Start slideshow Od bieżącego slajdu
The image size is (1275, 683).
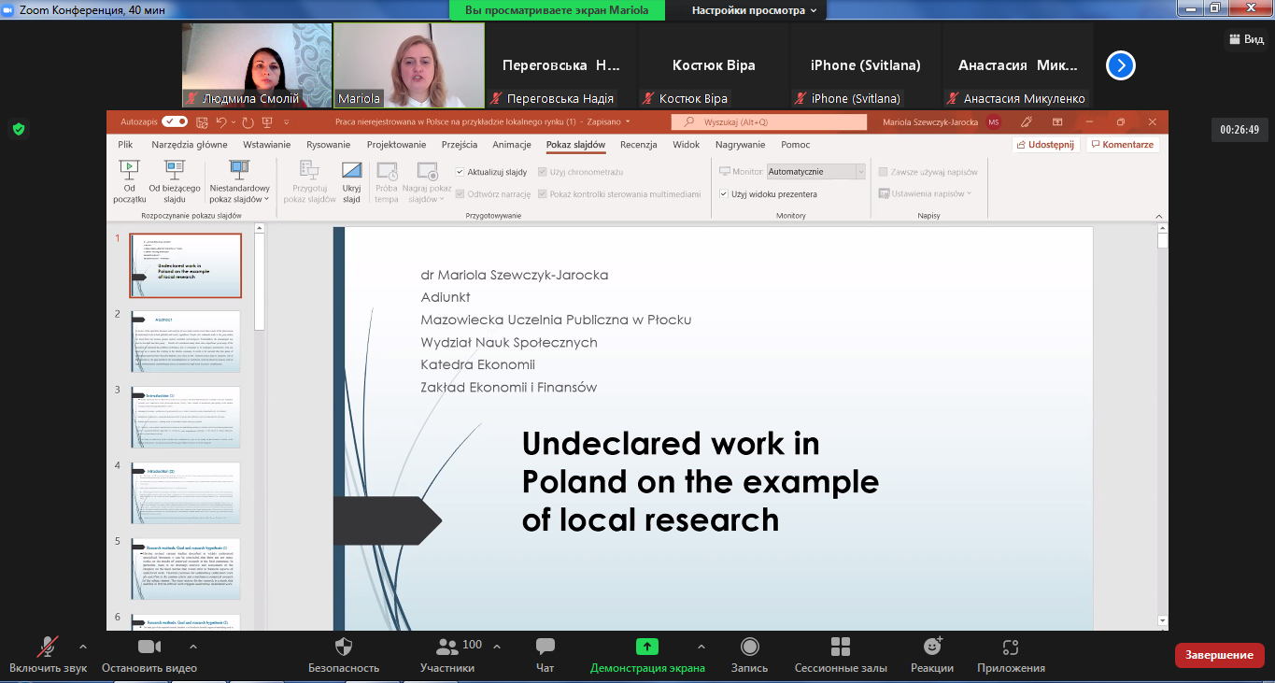tap(175, 181)
